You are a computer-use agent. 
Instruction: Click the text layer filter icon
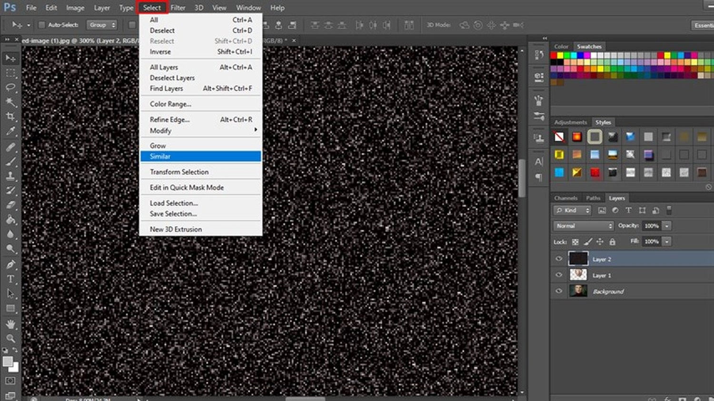point(628,210)
